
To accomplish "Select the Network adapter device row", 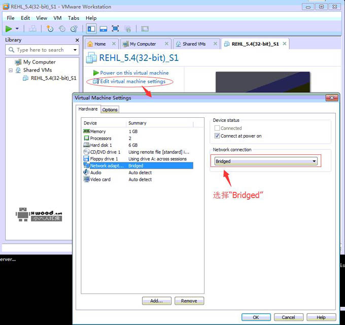I will point(138,166).
